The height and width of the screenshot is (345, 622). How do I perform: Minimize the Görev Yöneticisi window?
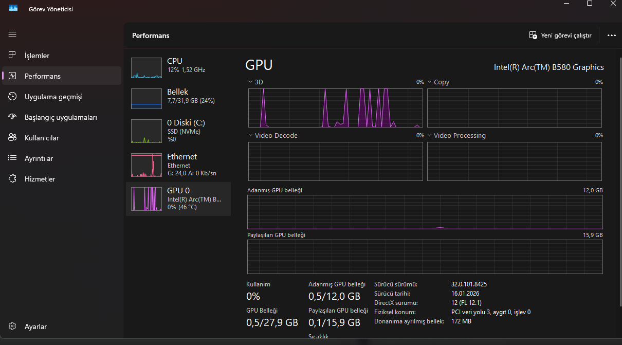566,4
